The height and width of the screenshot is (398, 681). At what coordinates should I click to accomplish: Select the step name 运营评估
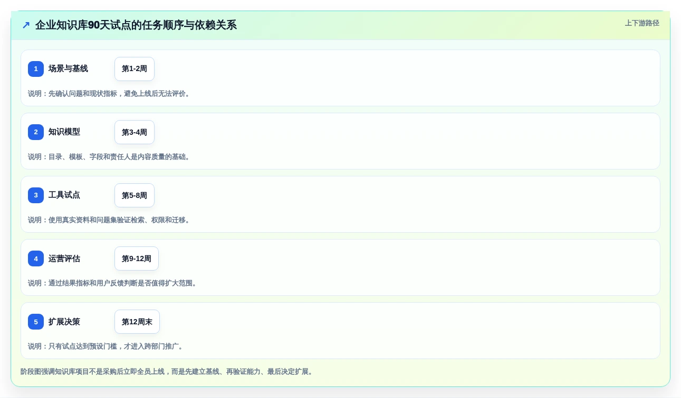[x=64, y=258]
